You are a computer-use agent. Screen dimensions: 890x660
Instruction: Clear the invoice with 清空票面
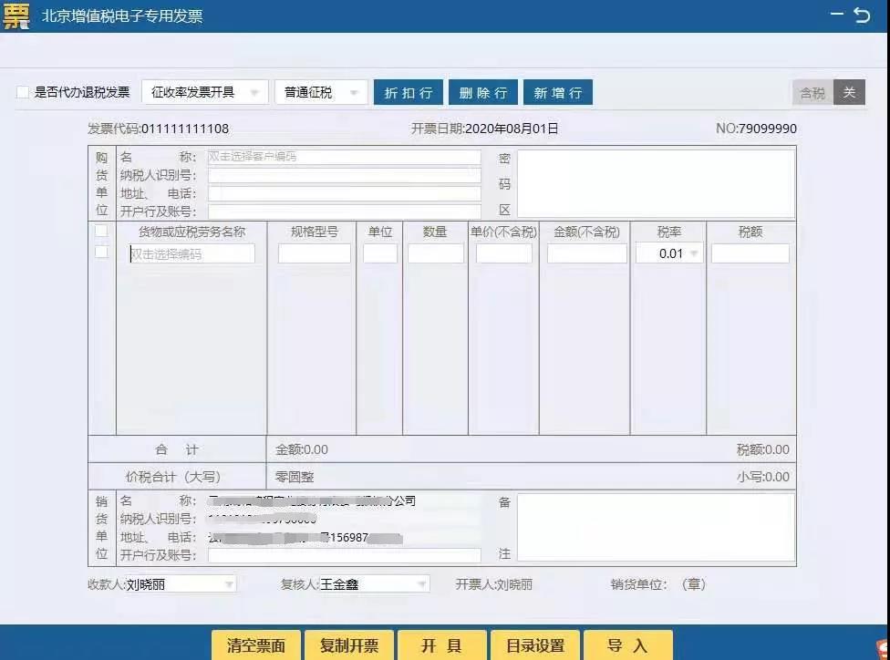(255, 645)
